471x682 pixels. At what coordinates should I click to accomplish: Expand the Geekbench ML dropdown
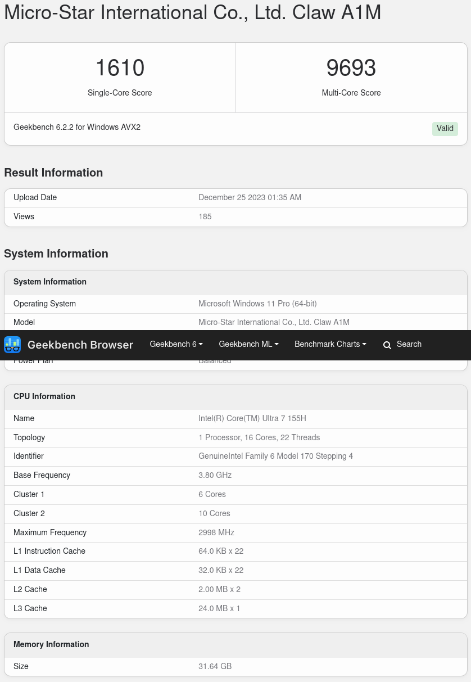248,344
